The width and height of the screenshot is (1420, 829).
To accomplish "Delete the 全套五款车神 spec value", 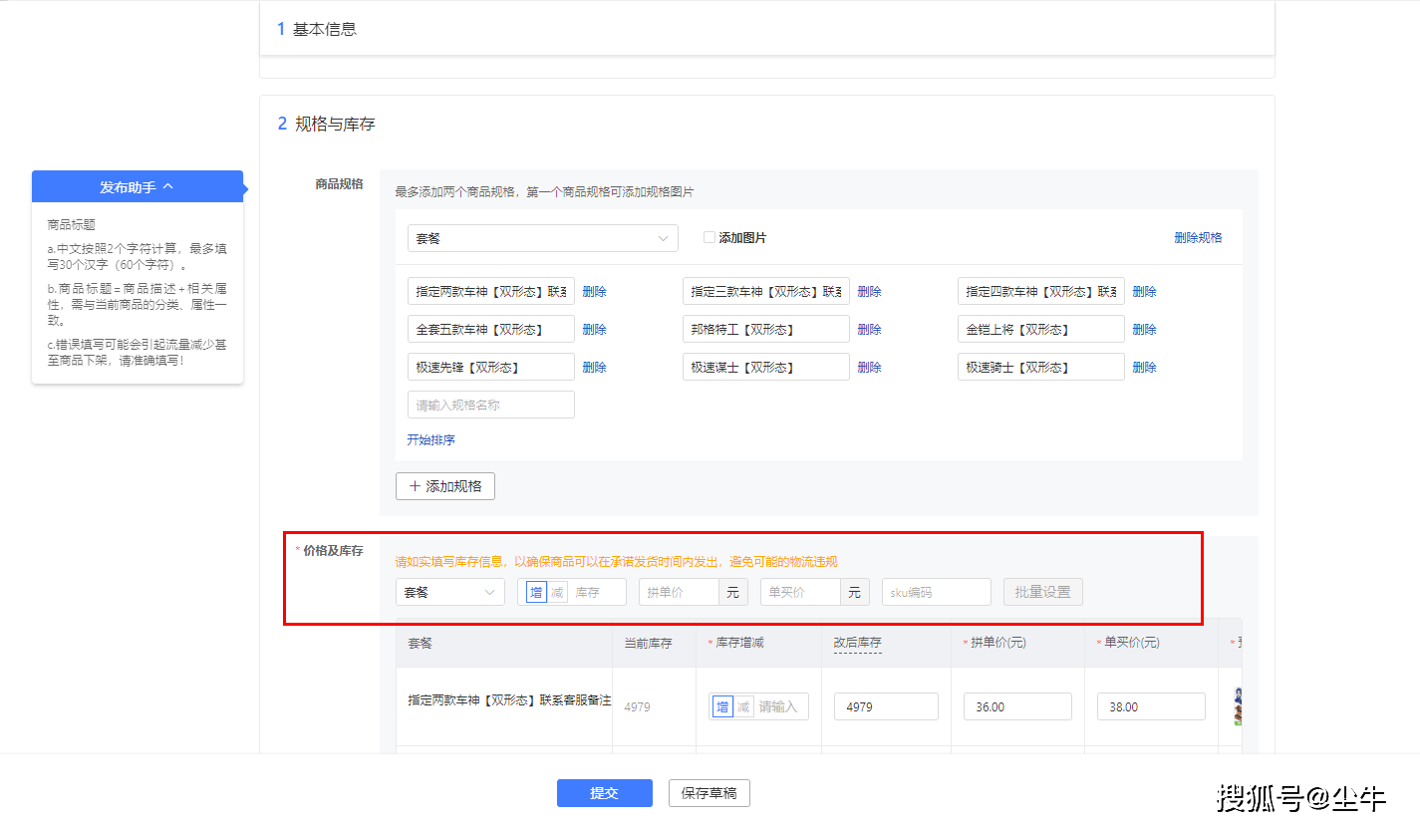I will pos(594,330).
